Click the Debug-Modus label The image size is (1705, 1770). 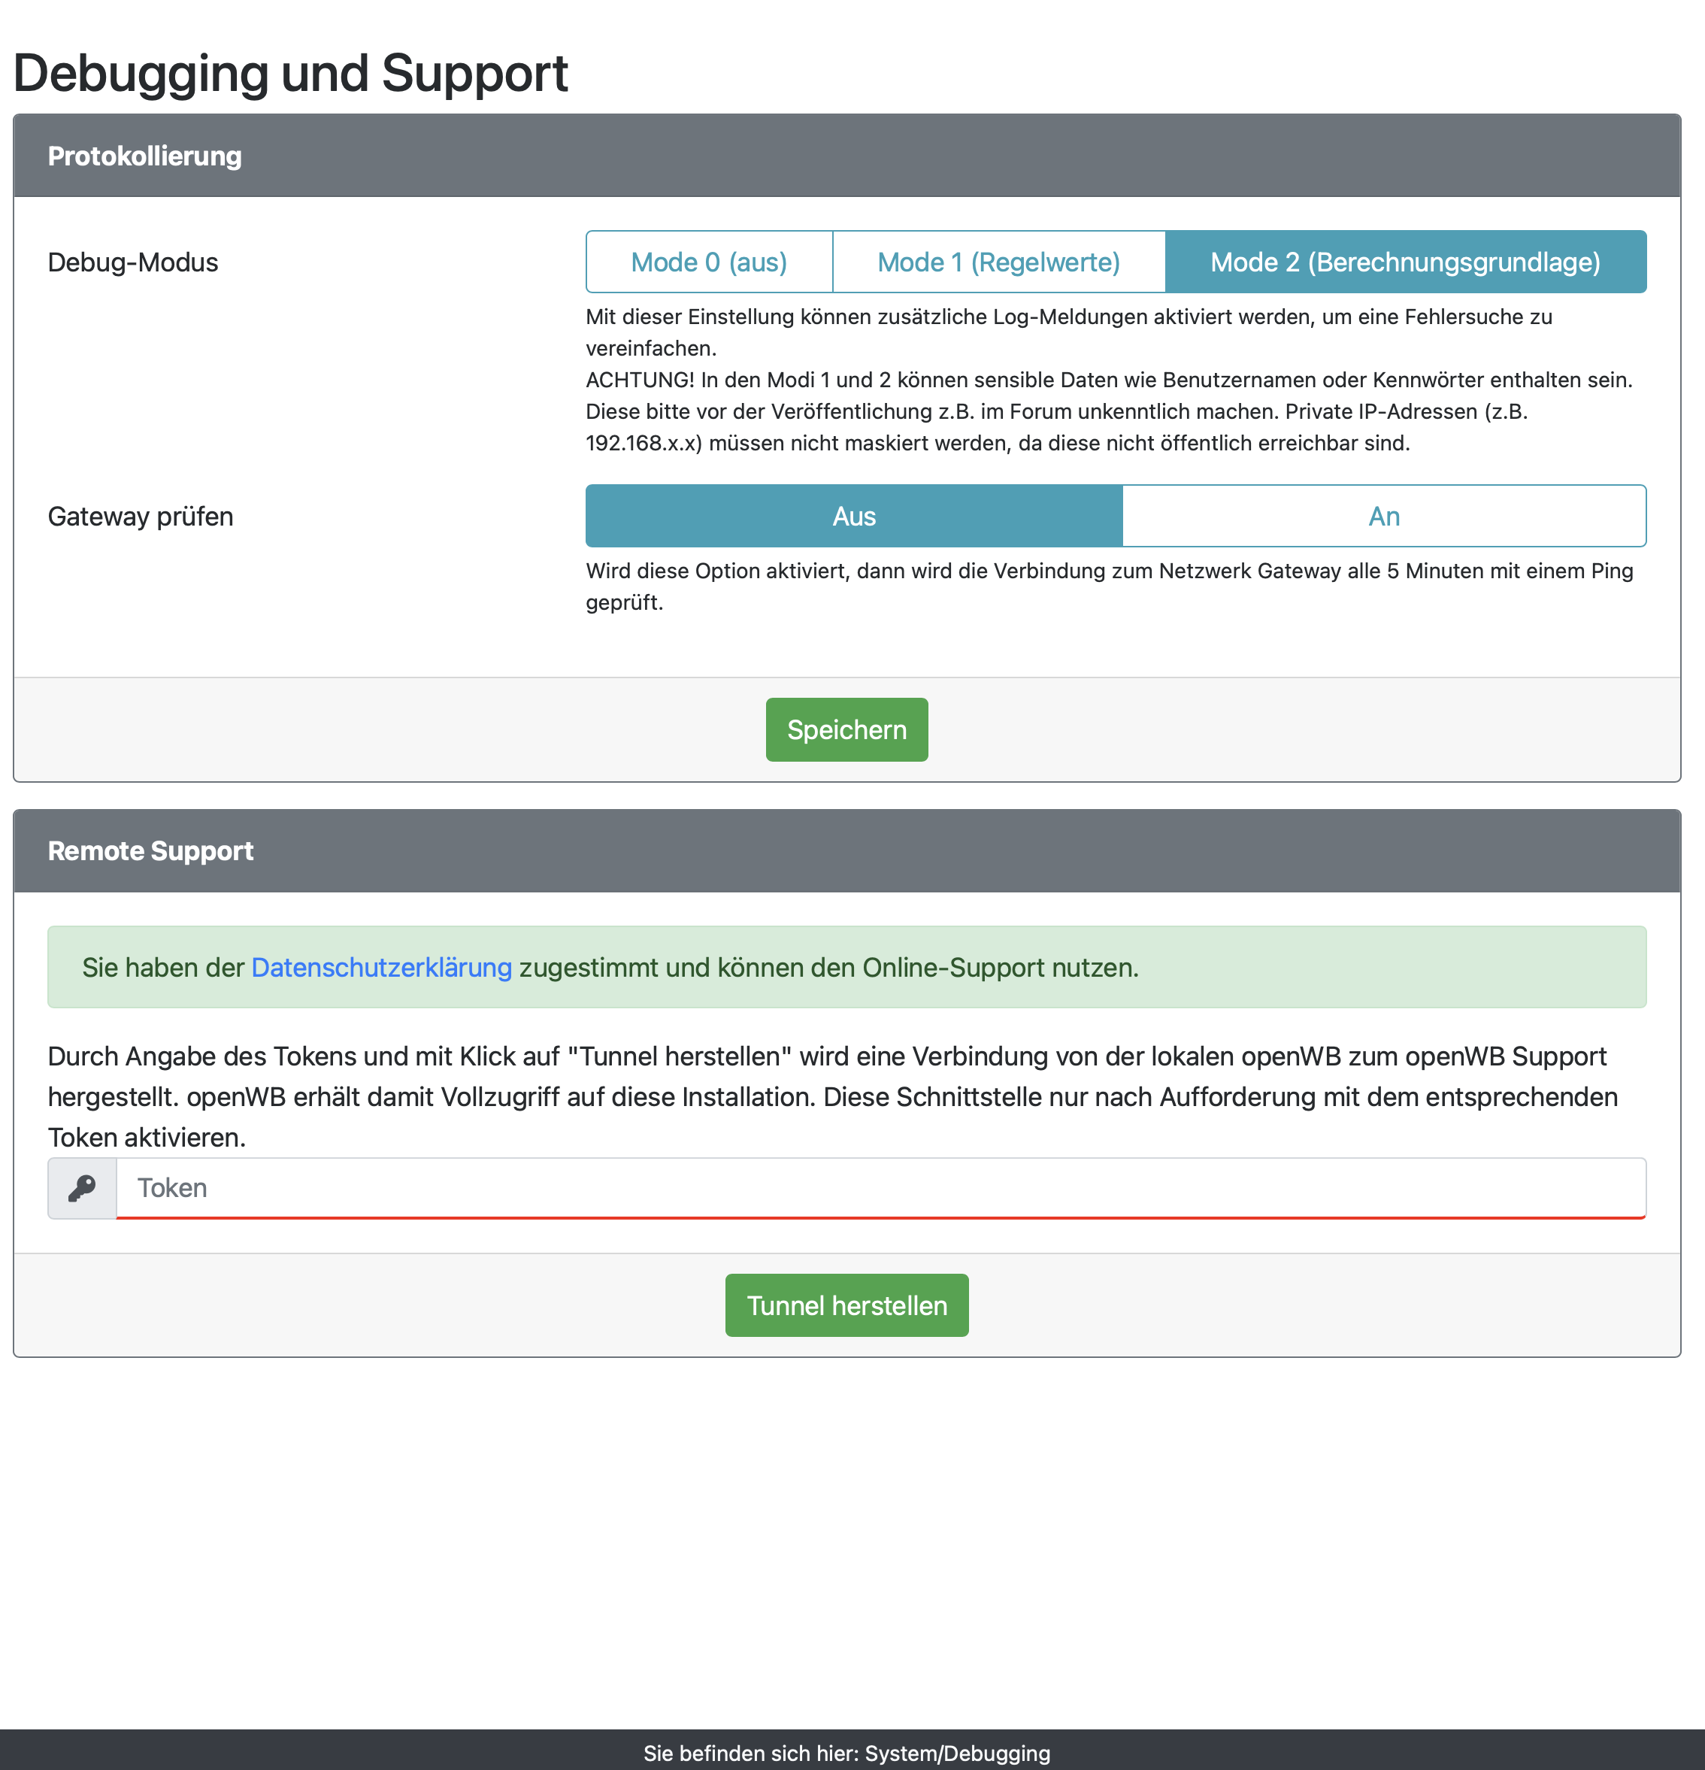point(133,262)
